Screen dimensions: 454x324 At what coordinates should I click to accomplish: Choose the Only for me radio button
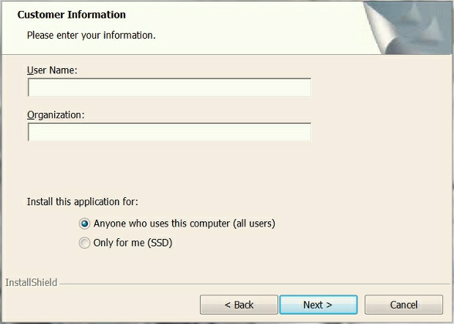(x=85, y=243)
